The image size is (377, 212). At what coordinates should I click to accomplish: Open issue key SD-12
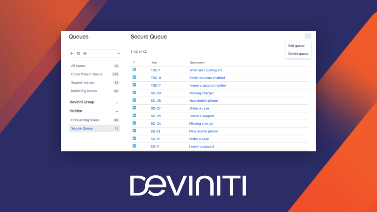[x=155, y=139]
